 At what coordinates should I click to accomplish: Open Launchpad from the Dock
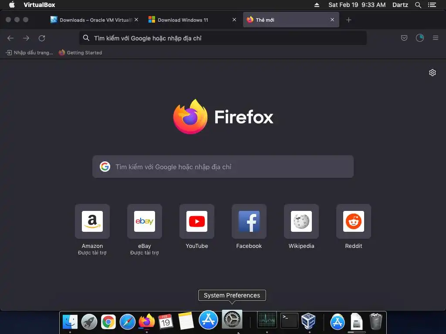(89, 321)
